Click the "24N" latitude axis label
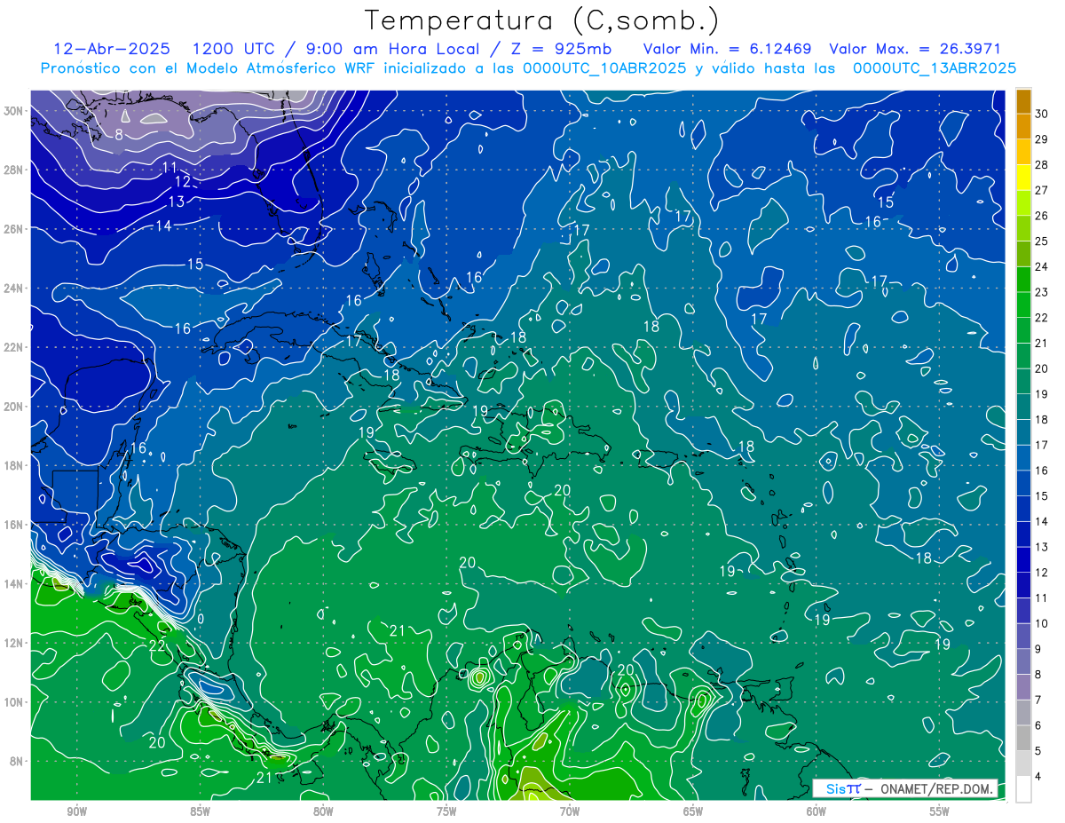This screenshot has width=1065, height=823. click(13, 289)
